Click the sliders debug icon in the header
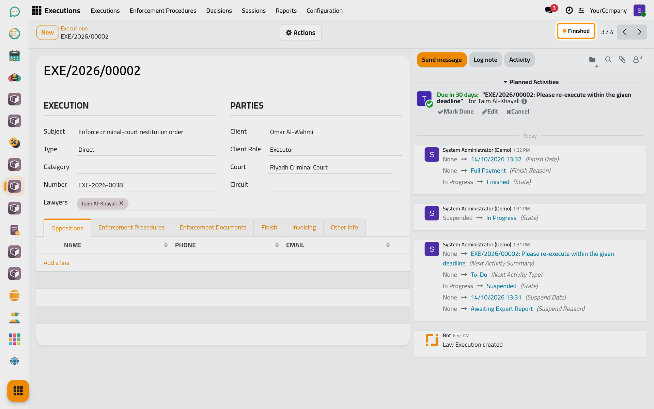 pos(581,11)
